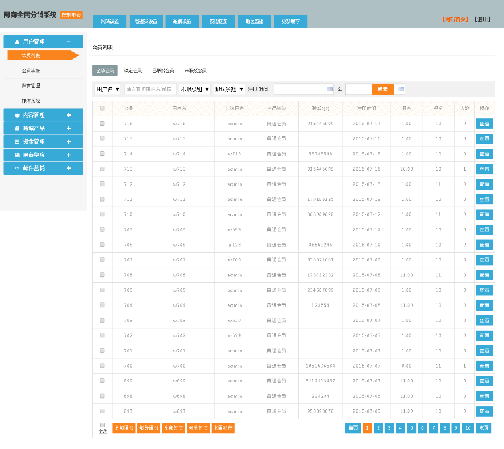Image resolution: width=504 pixels, height=449 pixels.
Task: Click the 内容管理 cube icon in sidebar
Action: click(17, 116)
